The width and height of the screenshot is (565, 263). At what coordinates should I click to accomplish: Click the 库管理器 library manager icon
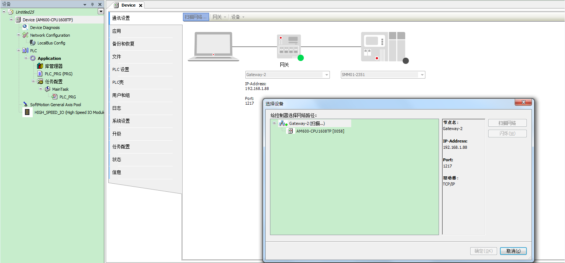point(40,66)
